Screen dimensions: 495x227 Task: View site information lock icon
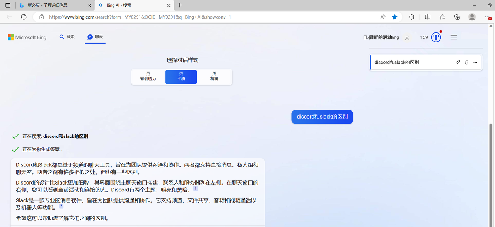point(41,17)
